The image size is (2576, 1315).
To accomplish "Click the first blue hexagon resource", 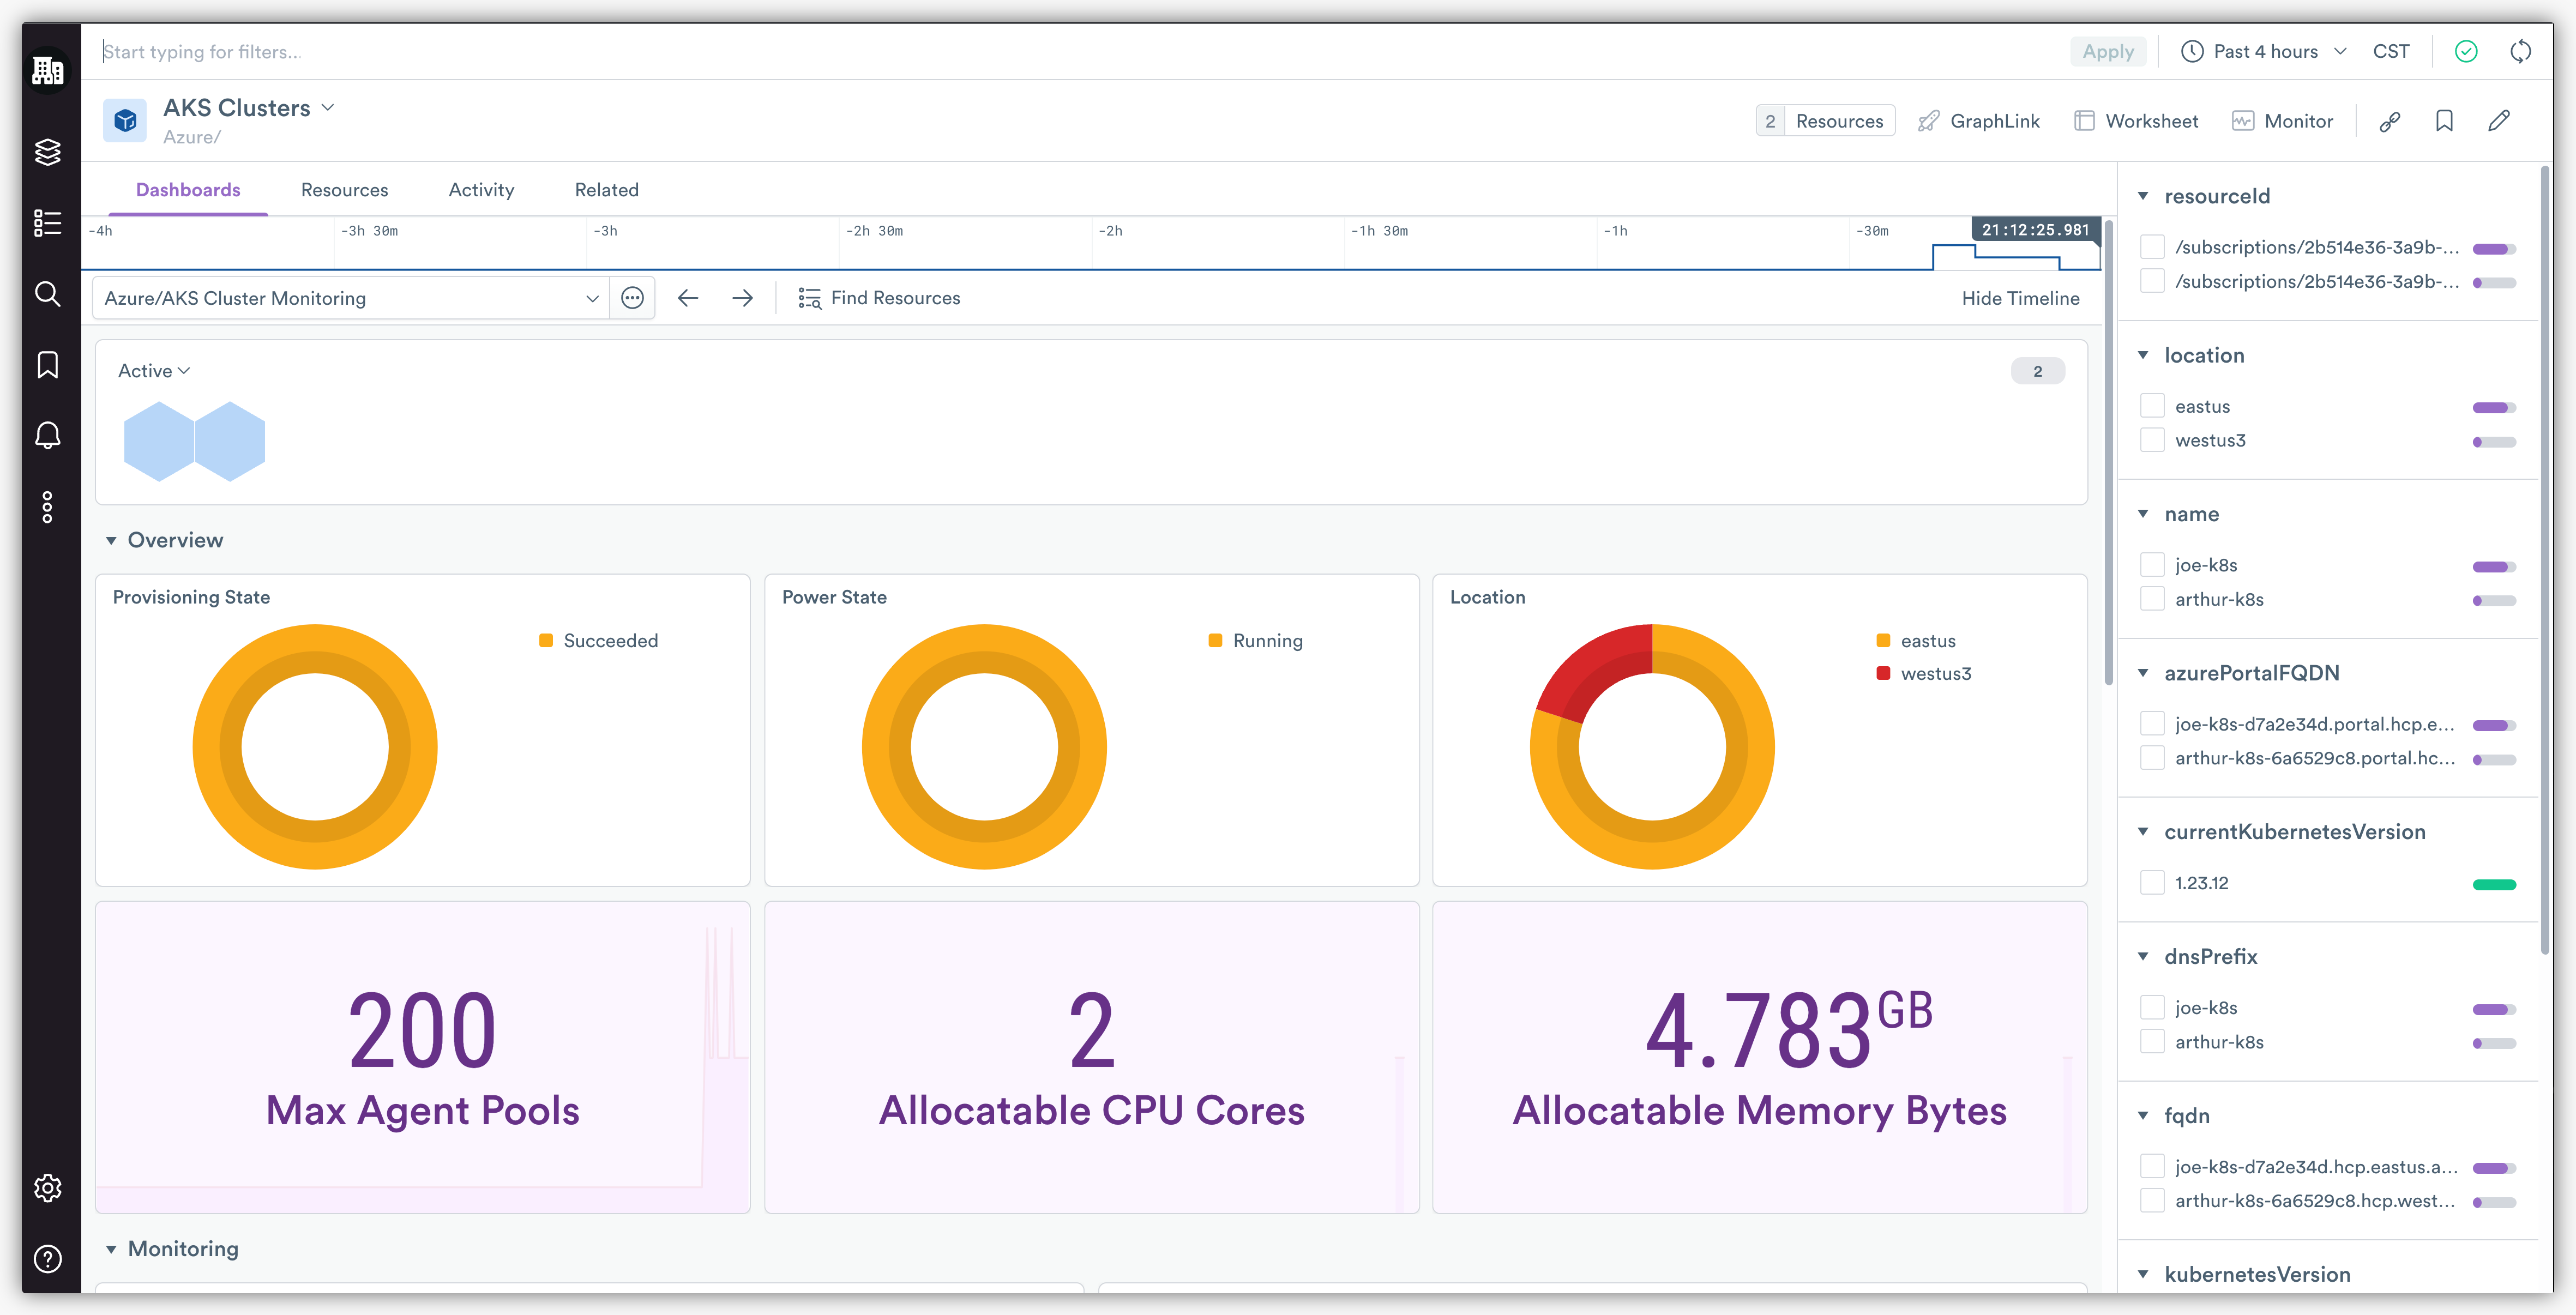I will click(x=158, y=441).
